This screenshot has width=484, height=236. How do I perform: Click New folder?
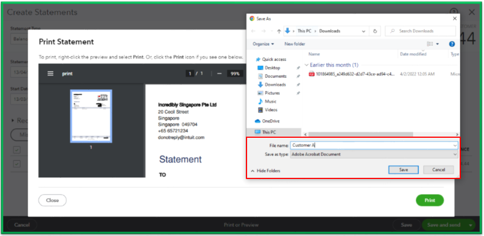pos(295,44)
